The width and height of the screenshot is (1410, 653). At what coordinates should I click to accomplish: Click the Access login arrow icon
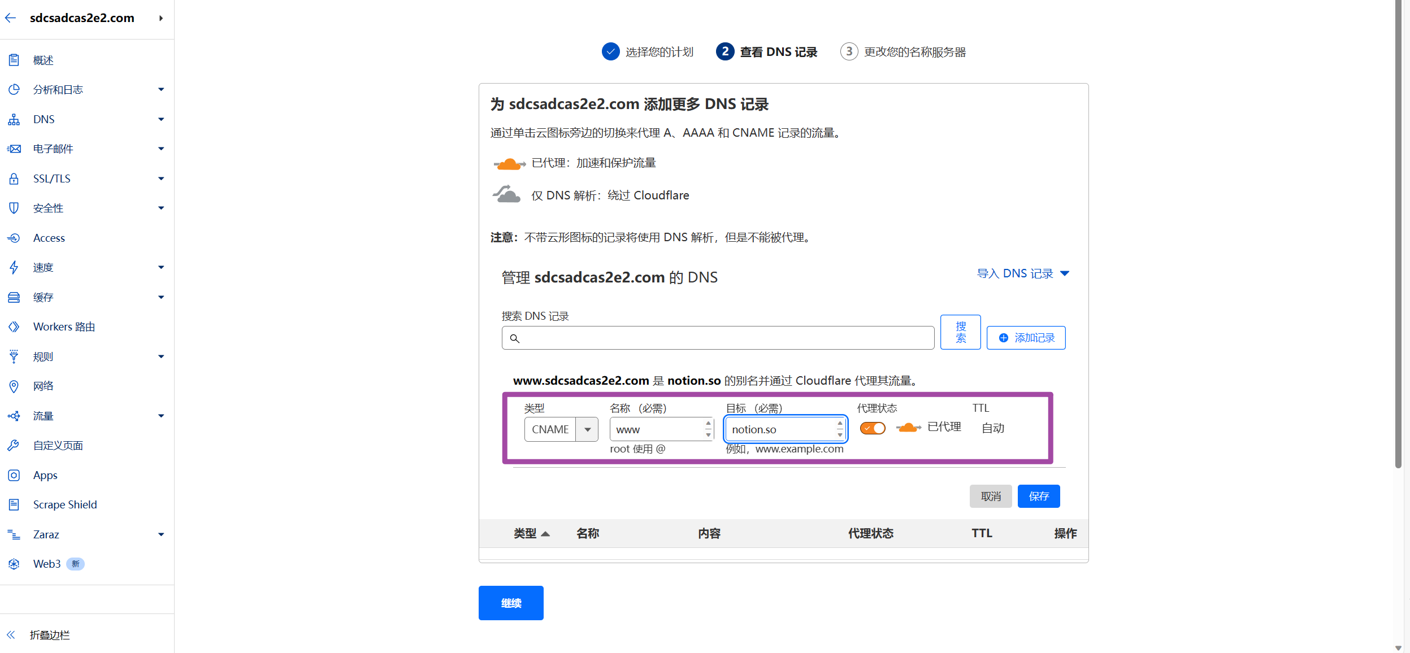point(14,238)
